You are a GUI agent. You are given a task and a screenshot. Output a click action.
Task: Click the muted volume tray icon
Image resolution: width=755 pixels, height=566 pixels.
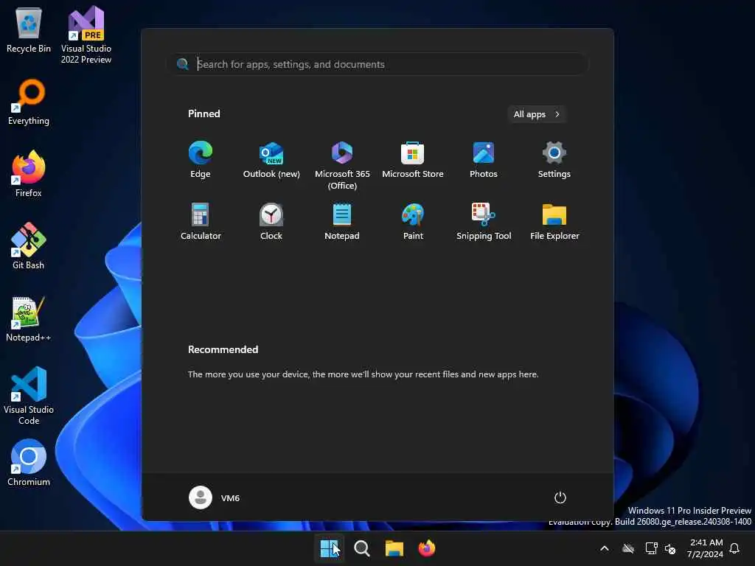pos(669,548)
